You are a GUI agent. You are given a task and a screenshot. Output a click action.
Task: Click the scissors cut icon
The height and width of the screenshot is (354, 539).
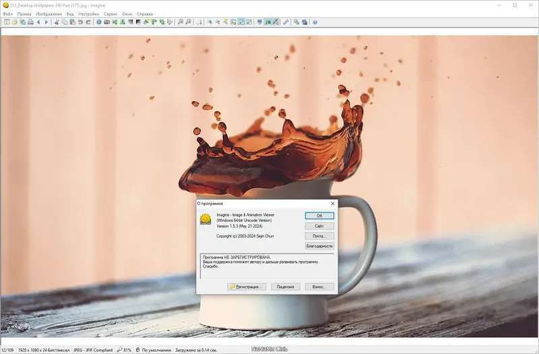click(x=57, y=22)
